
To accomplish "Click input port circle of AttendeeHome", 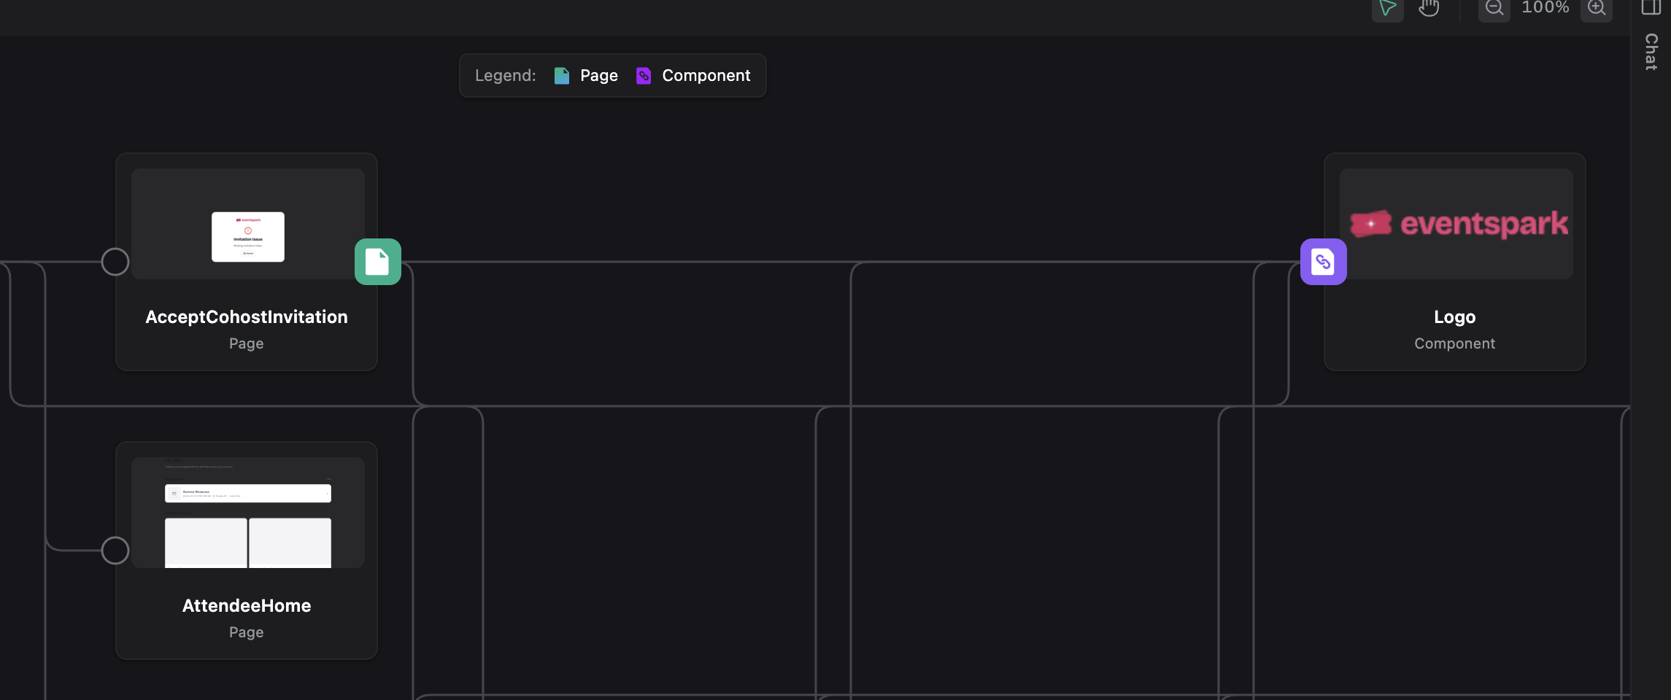I will click(x=115, y=551).
